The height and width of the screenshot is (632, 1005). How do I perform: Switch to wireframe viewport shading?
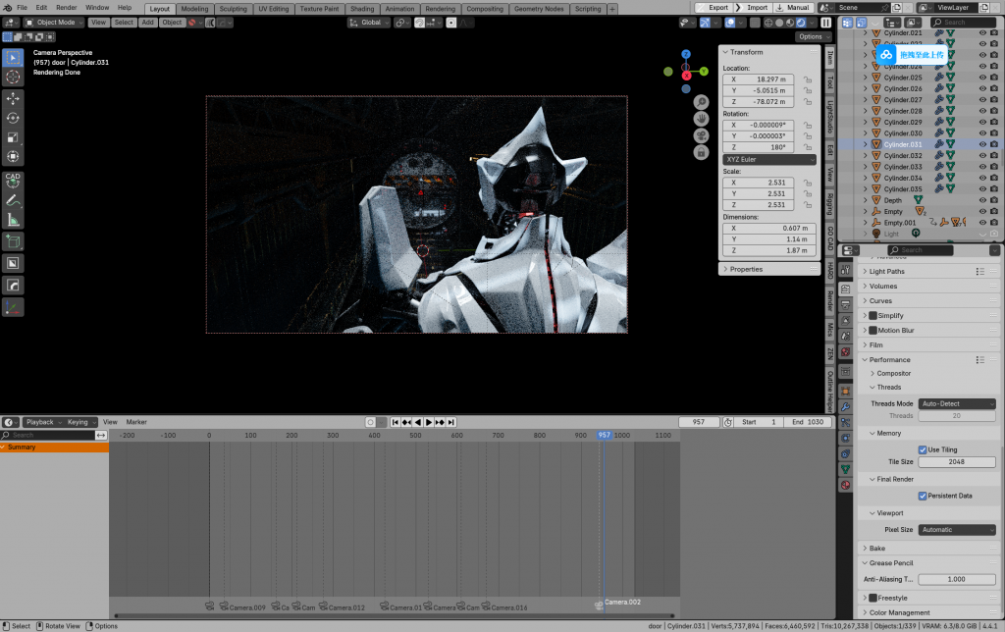(768, 23)
